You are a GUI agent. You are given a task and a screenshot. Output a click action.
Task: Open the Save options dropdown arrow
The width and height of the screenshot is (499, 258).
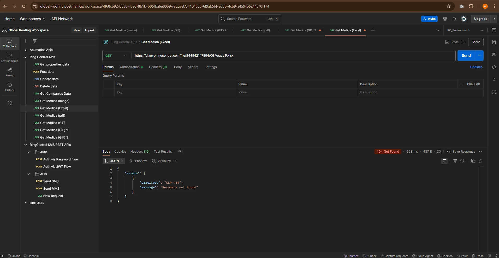click(x=463, y=42)
